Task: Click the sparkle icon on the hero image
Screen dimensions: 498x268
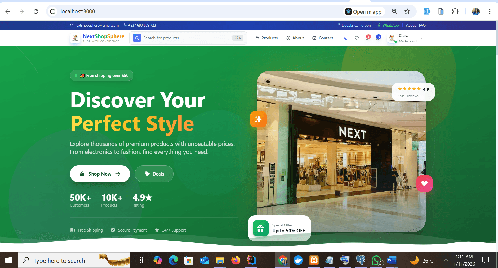Action: pos(258,119)
